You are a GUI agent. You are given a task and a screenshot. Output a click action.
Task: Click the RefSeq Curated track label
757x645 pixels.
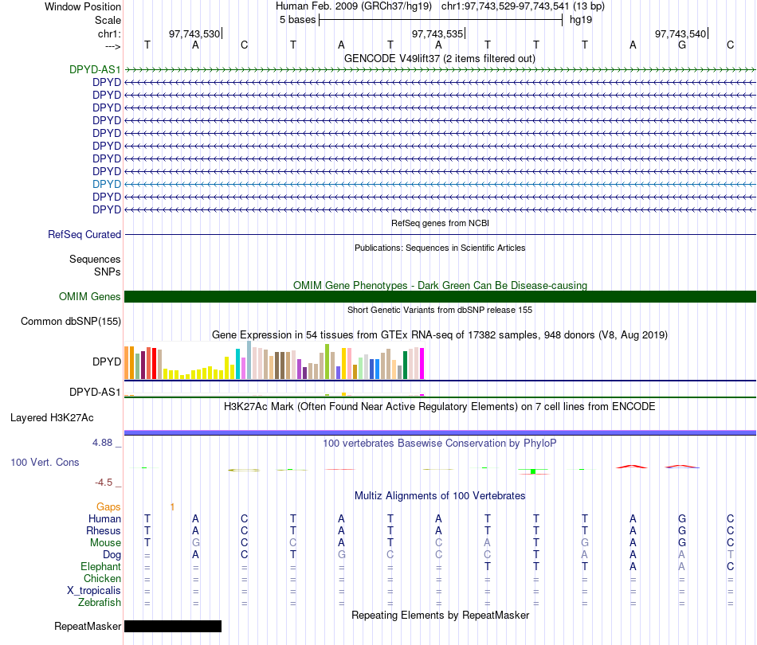(x=84, y=234)
